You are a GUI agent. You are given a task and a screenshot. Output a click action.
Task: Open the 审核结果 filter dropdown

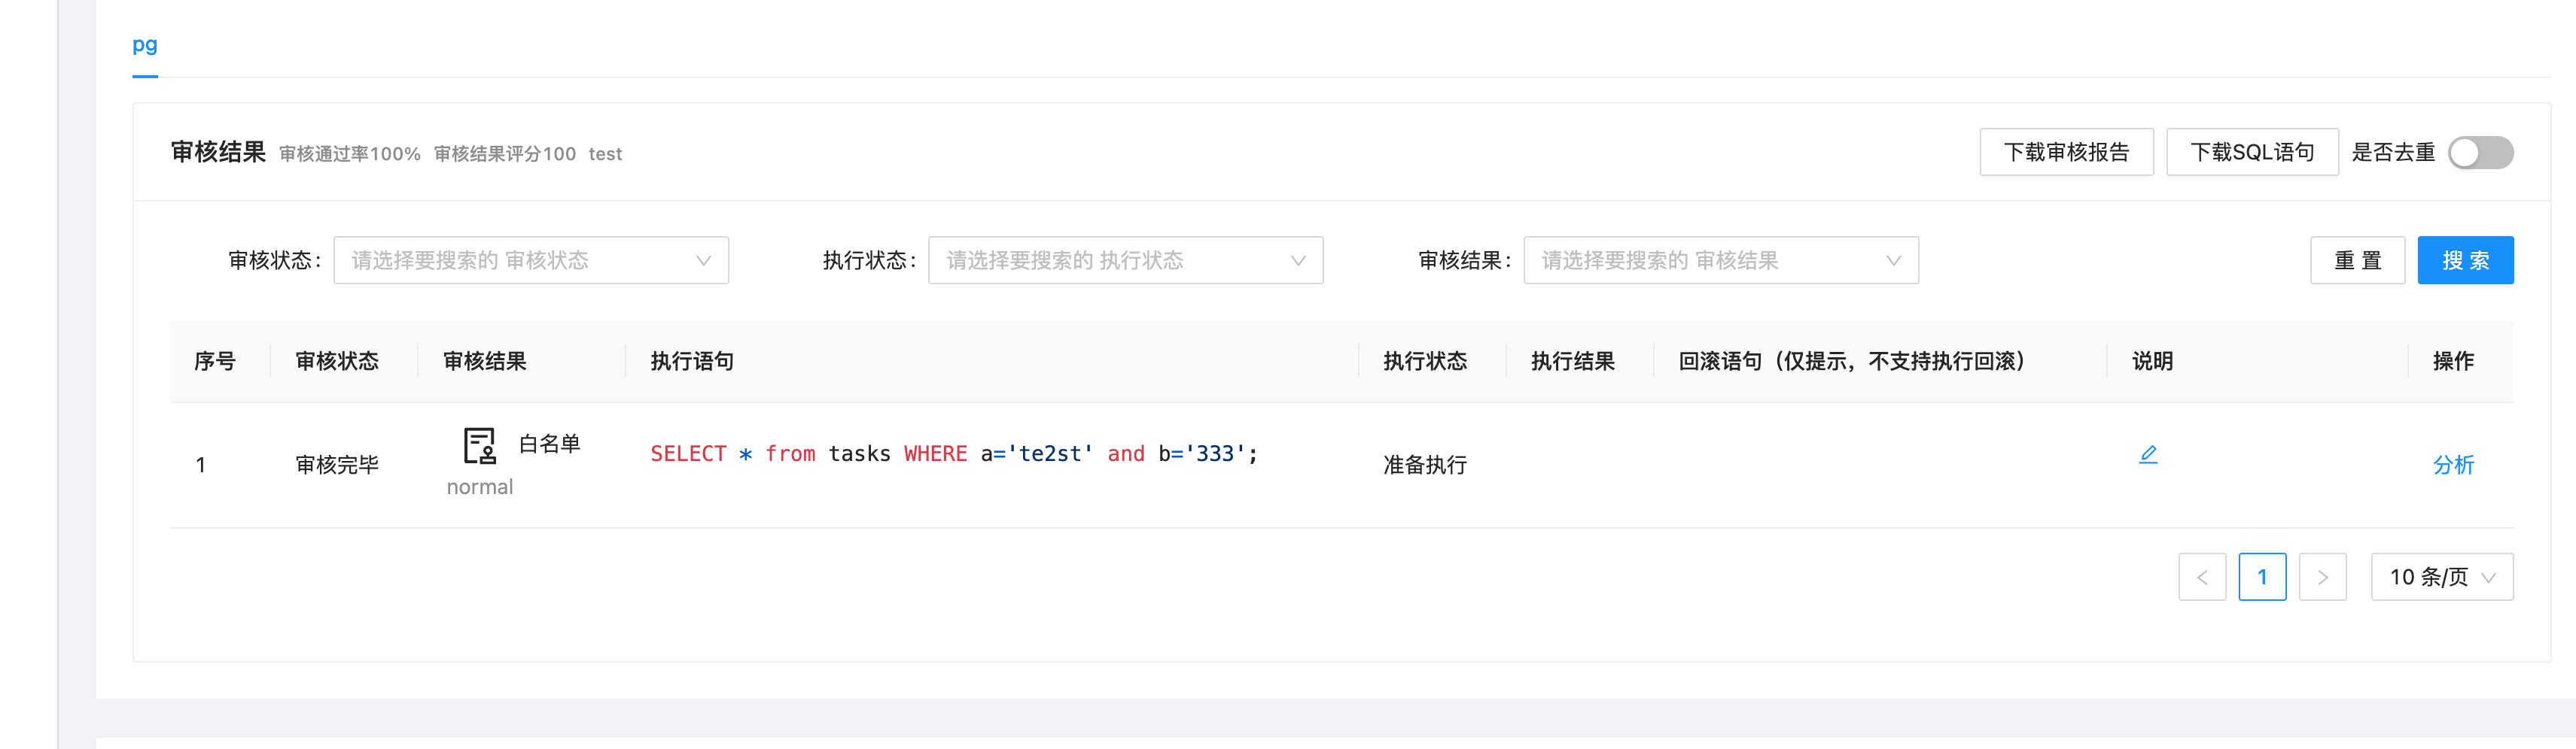tap(1720, 259)
